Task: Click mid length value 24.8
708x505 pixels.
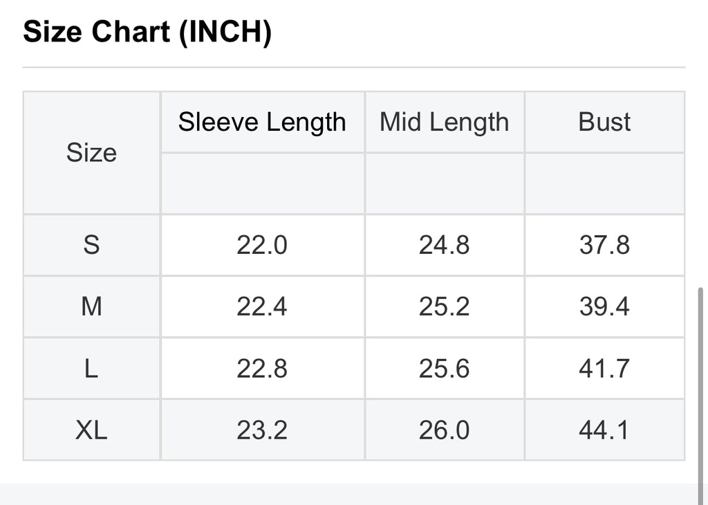Action: 445,246
